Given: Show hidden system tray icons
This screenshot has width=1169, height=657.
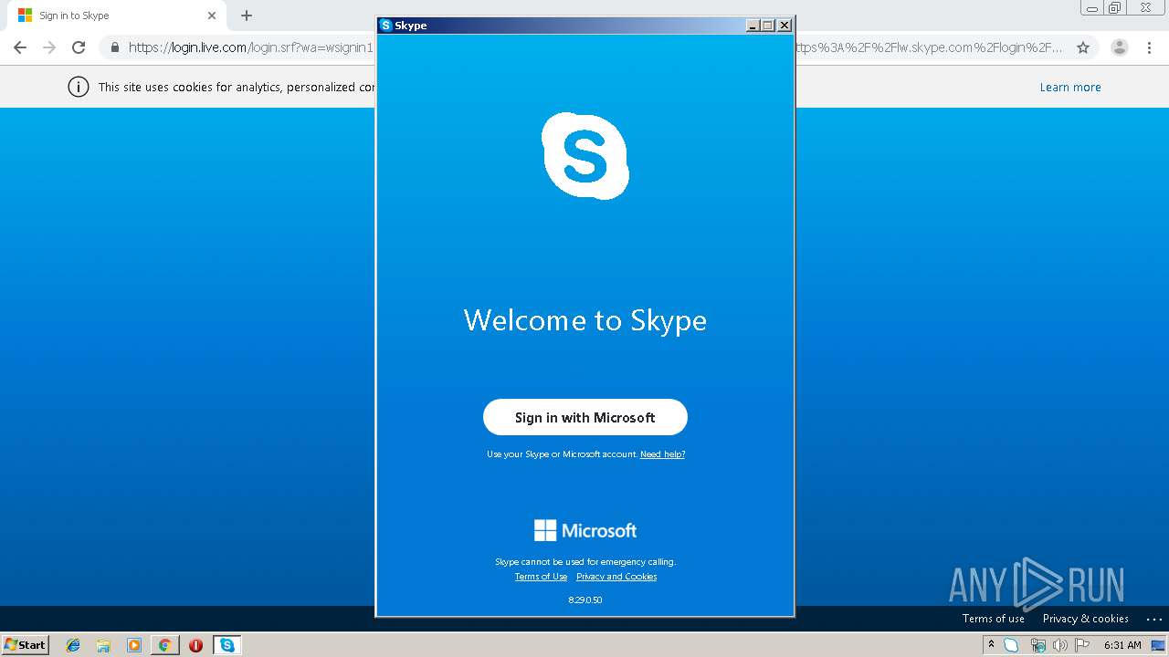Looking at the screenshot, I should click(x=991, y=644).
